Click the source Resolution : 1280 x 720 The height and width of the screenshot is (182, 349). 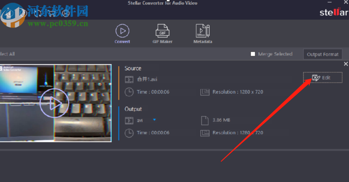[x=238, y=92]
